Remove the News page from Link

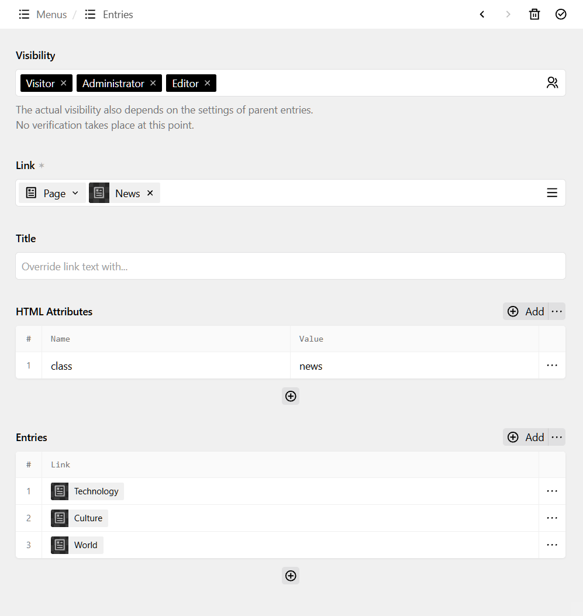[x=150, y=193]
